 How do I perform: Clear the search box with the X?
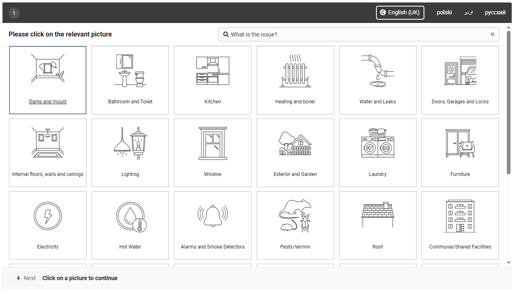pyautogui.click(x=492, y=34)
